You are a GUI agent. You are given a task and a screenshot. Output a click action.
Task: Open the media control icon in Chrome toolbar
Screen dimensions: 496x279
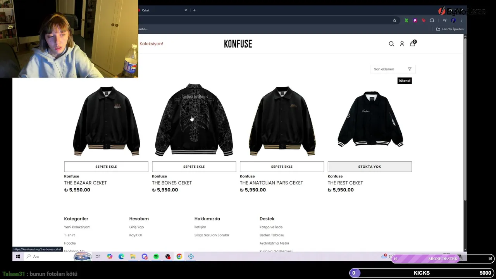pos(444,21)
